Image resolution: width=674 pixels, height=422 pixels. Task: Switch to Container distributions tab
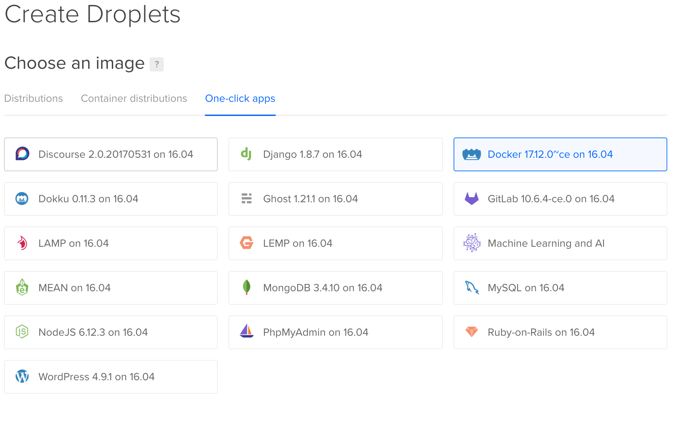coord(134,98)
